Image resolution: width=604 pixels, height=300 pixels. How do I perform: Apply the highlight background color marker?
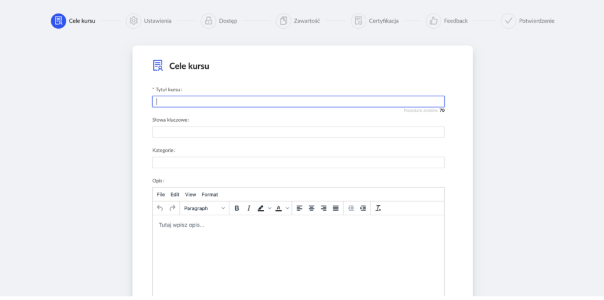tap(261, 208)
